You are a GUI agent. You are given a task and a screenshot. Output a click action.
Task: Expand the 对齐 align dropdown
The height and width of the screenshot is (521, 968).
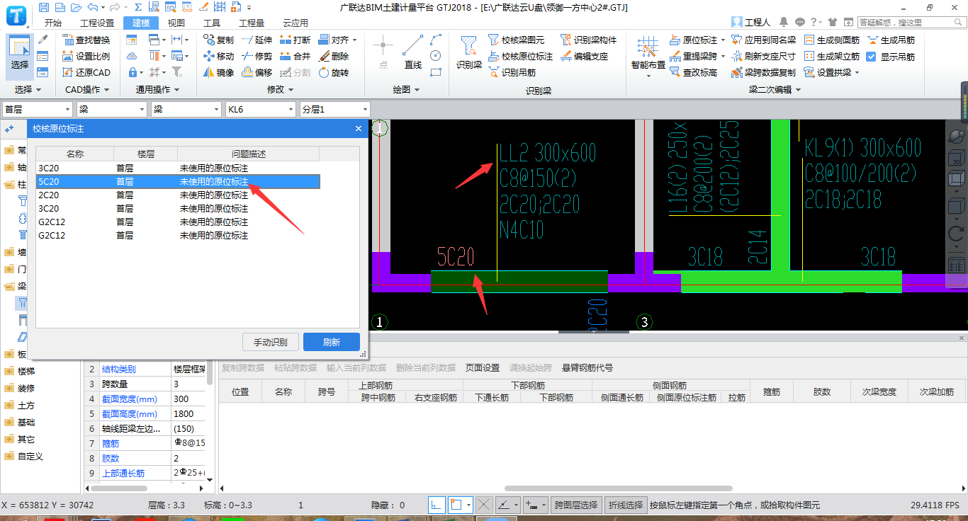(354, 40)
